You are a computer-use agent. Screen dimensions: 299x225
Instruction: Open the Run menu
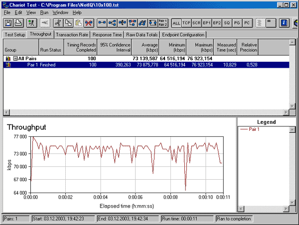click(x=44, y=12)
